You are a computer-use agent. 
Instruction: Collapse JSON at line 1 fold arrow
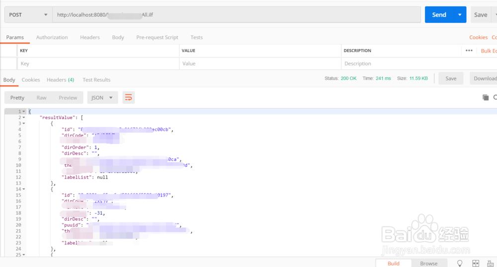coord(24,112)
